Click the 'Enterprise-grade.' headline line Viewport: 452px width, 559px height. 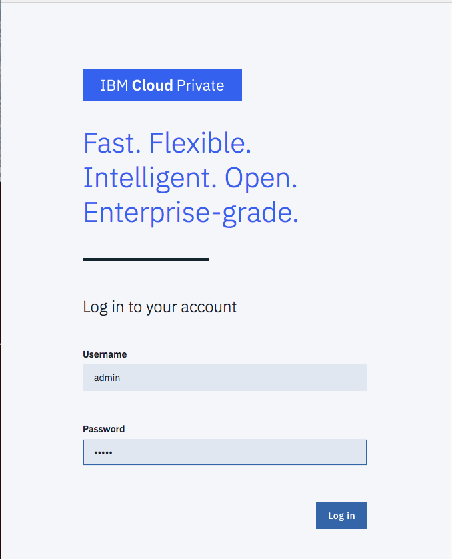click(x=191, y=213)
